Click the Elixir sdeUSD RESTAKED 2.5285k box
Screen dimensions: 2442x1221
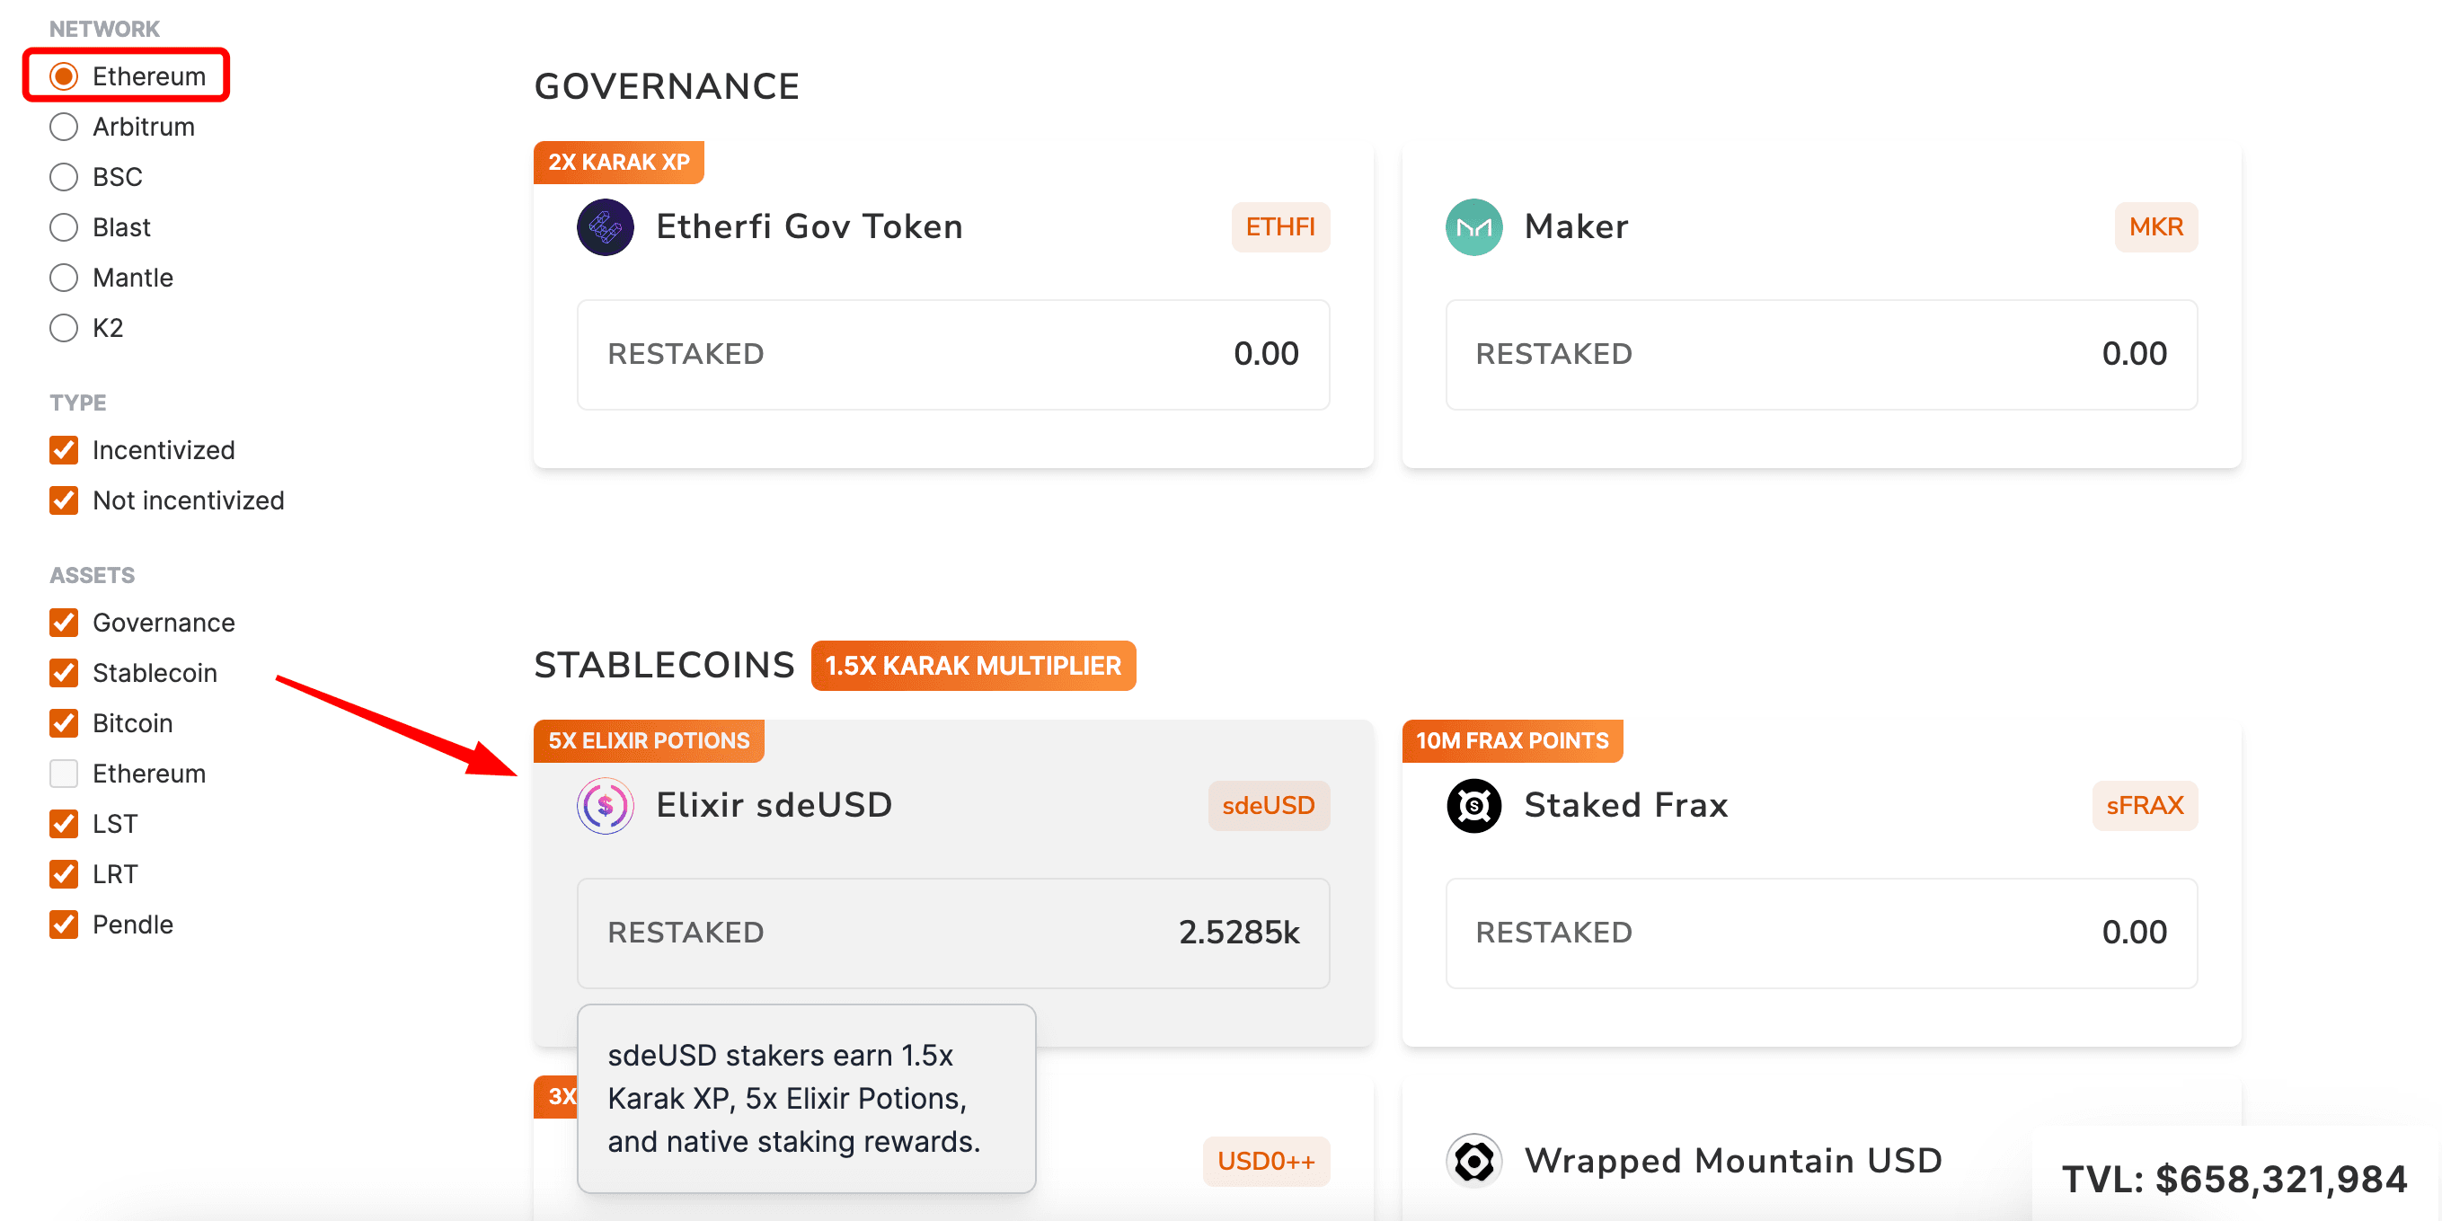(952, 933)
